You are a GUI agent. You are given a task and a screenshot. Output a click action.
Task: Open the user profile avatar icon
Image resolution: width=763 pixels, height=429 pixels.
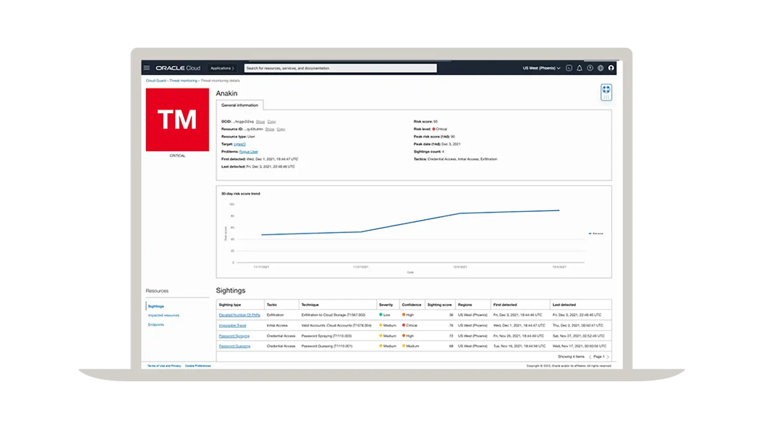(x=611, y=68)
